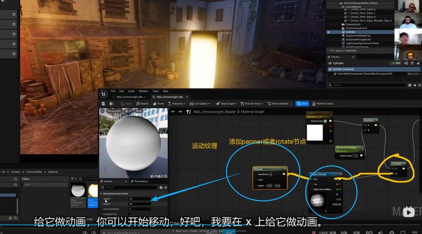Click the Add button in the Details panel
This screenshot has height=234, width=422.
[x=396, y=63]
